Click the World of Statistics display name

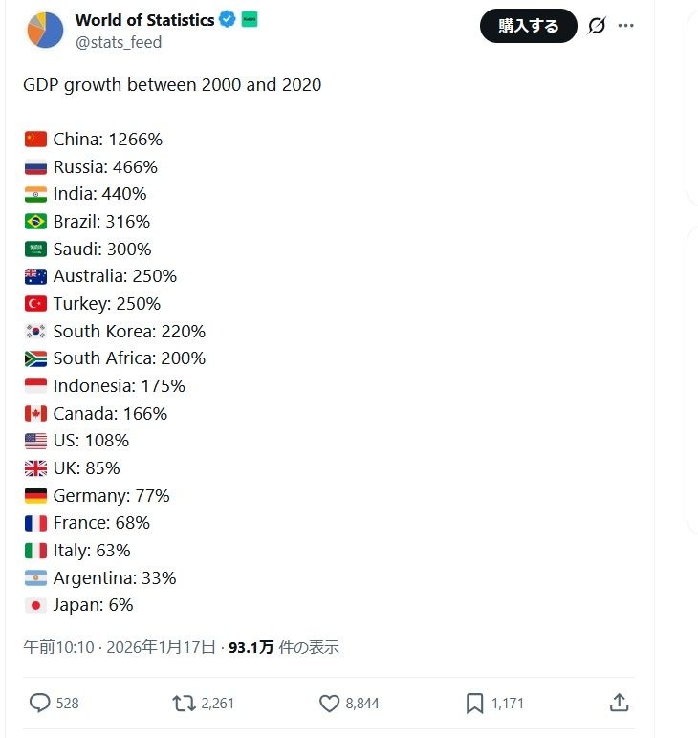click(x=144, y=19)
